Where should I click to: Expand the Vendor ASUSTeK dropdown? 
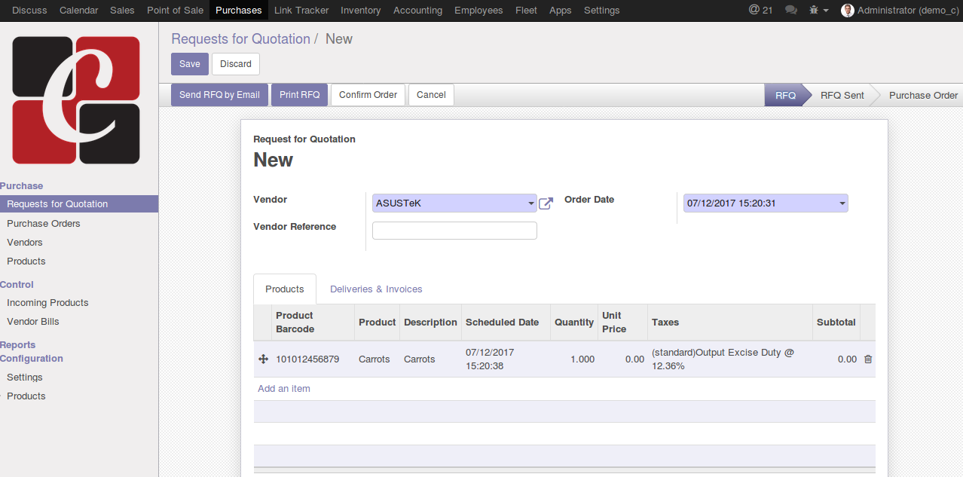click(x=530, y=203)
